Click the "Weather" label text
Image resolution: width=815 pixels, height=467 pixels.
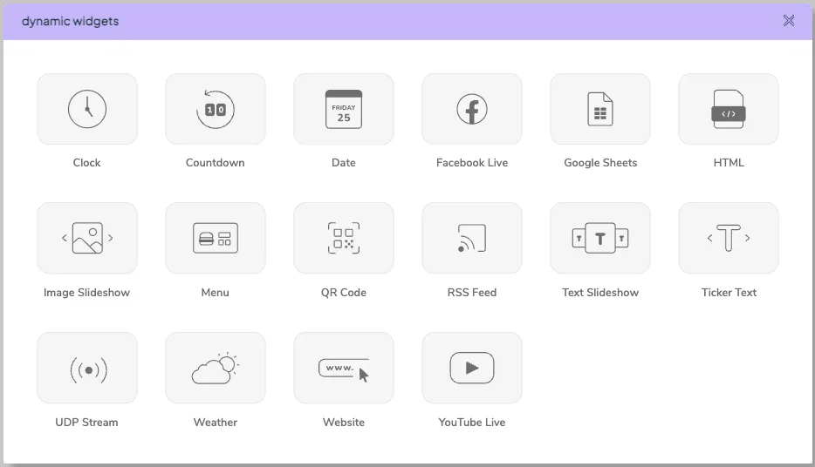pos(216,422)
